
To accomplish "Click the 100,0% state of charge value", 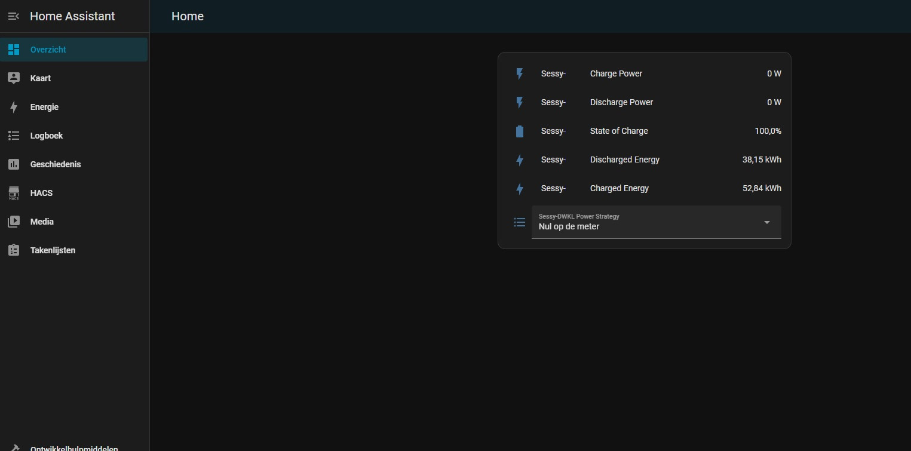I will pyautogui.click(x=768, y=131).
